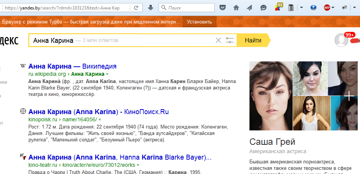
Task: Click kino-teatr.ru green URL
Action: click(82, 165)
